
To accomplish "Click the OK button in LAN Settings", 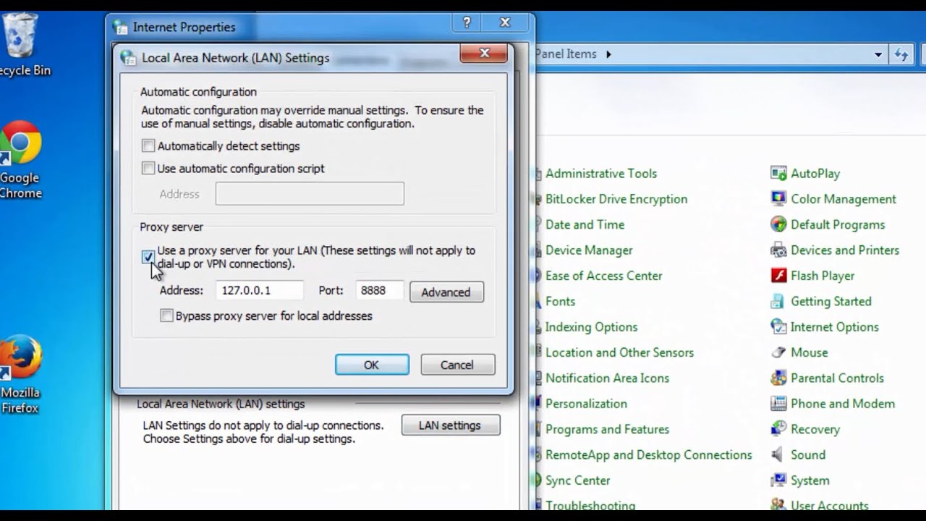I will [372, 365].
